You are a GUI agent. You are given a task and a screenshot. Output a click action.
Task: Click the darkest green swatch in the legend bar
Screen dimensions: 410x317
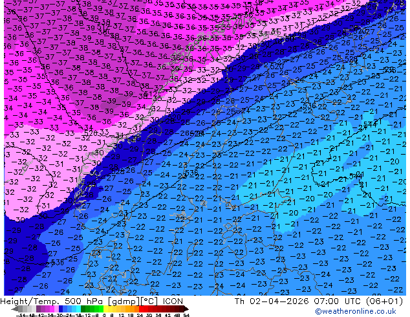pyautogui.click(x=83, y=309)
